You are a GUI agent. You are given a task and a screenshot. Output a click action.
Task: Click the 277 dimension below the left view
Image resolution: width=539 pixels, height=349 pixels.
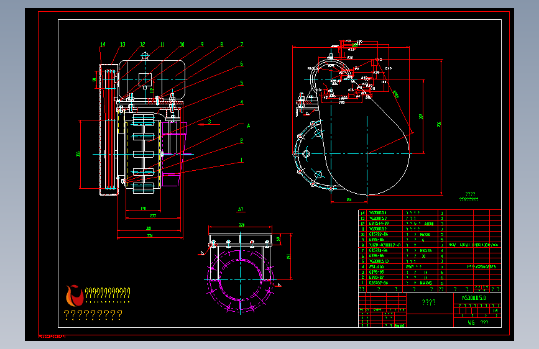(x=153, y=215)
